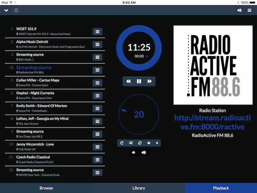Play Oophoi - Night Currents
The height and width of the screenshot is (193, 257).
point(35,93)
